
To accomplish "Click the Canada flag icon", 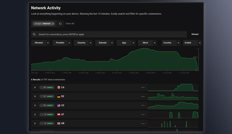I will click(x=59, y=87).
